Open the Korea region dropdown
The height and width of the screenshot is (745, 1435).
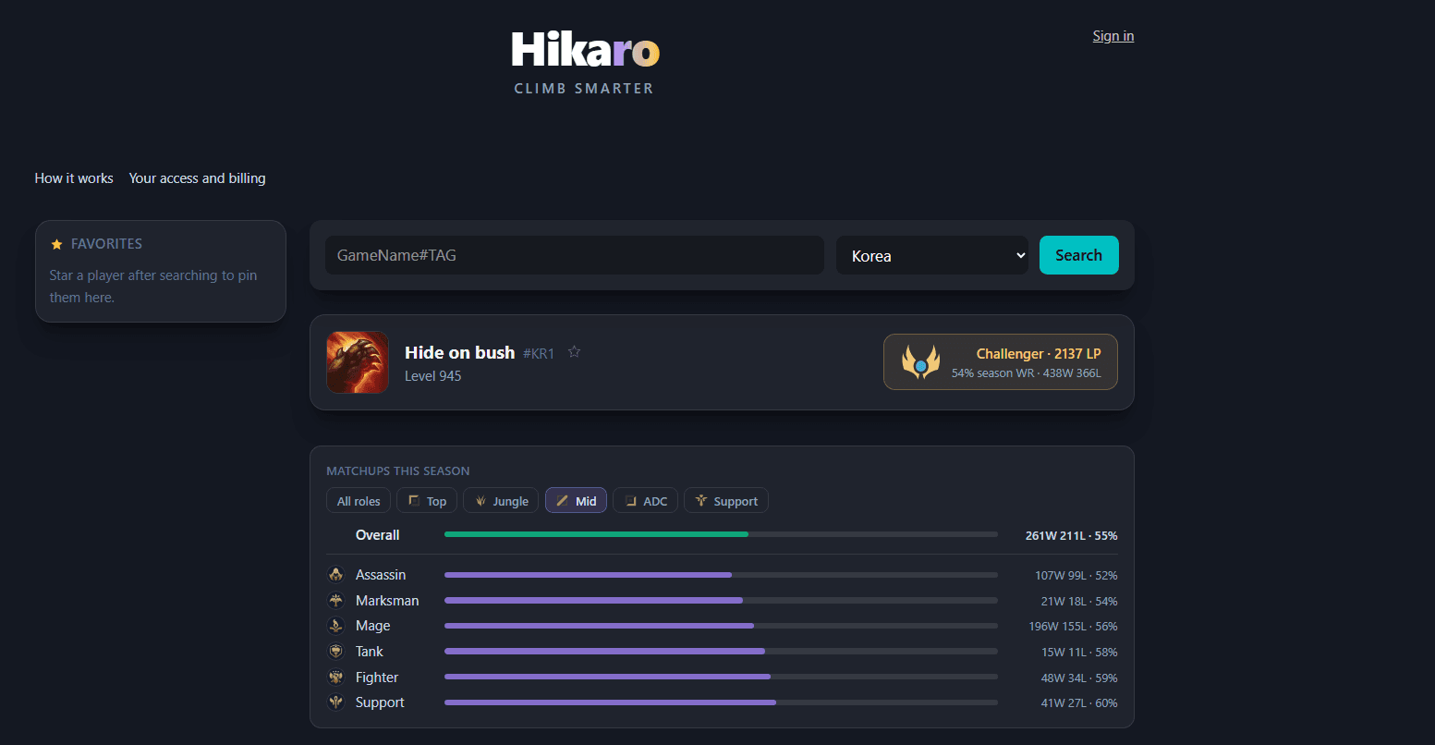933,255
